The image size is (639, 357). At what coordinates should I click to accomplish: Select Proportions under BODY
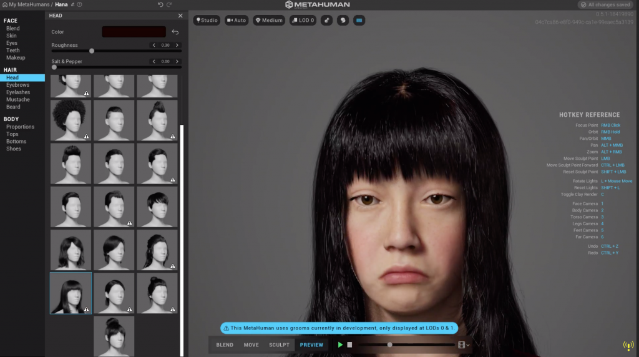tap(20, 127)
